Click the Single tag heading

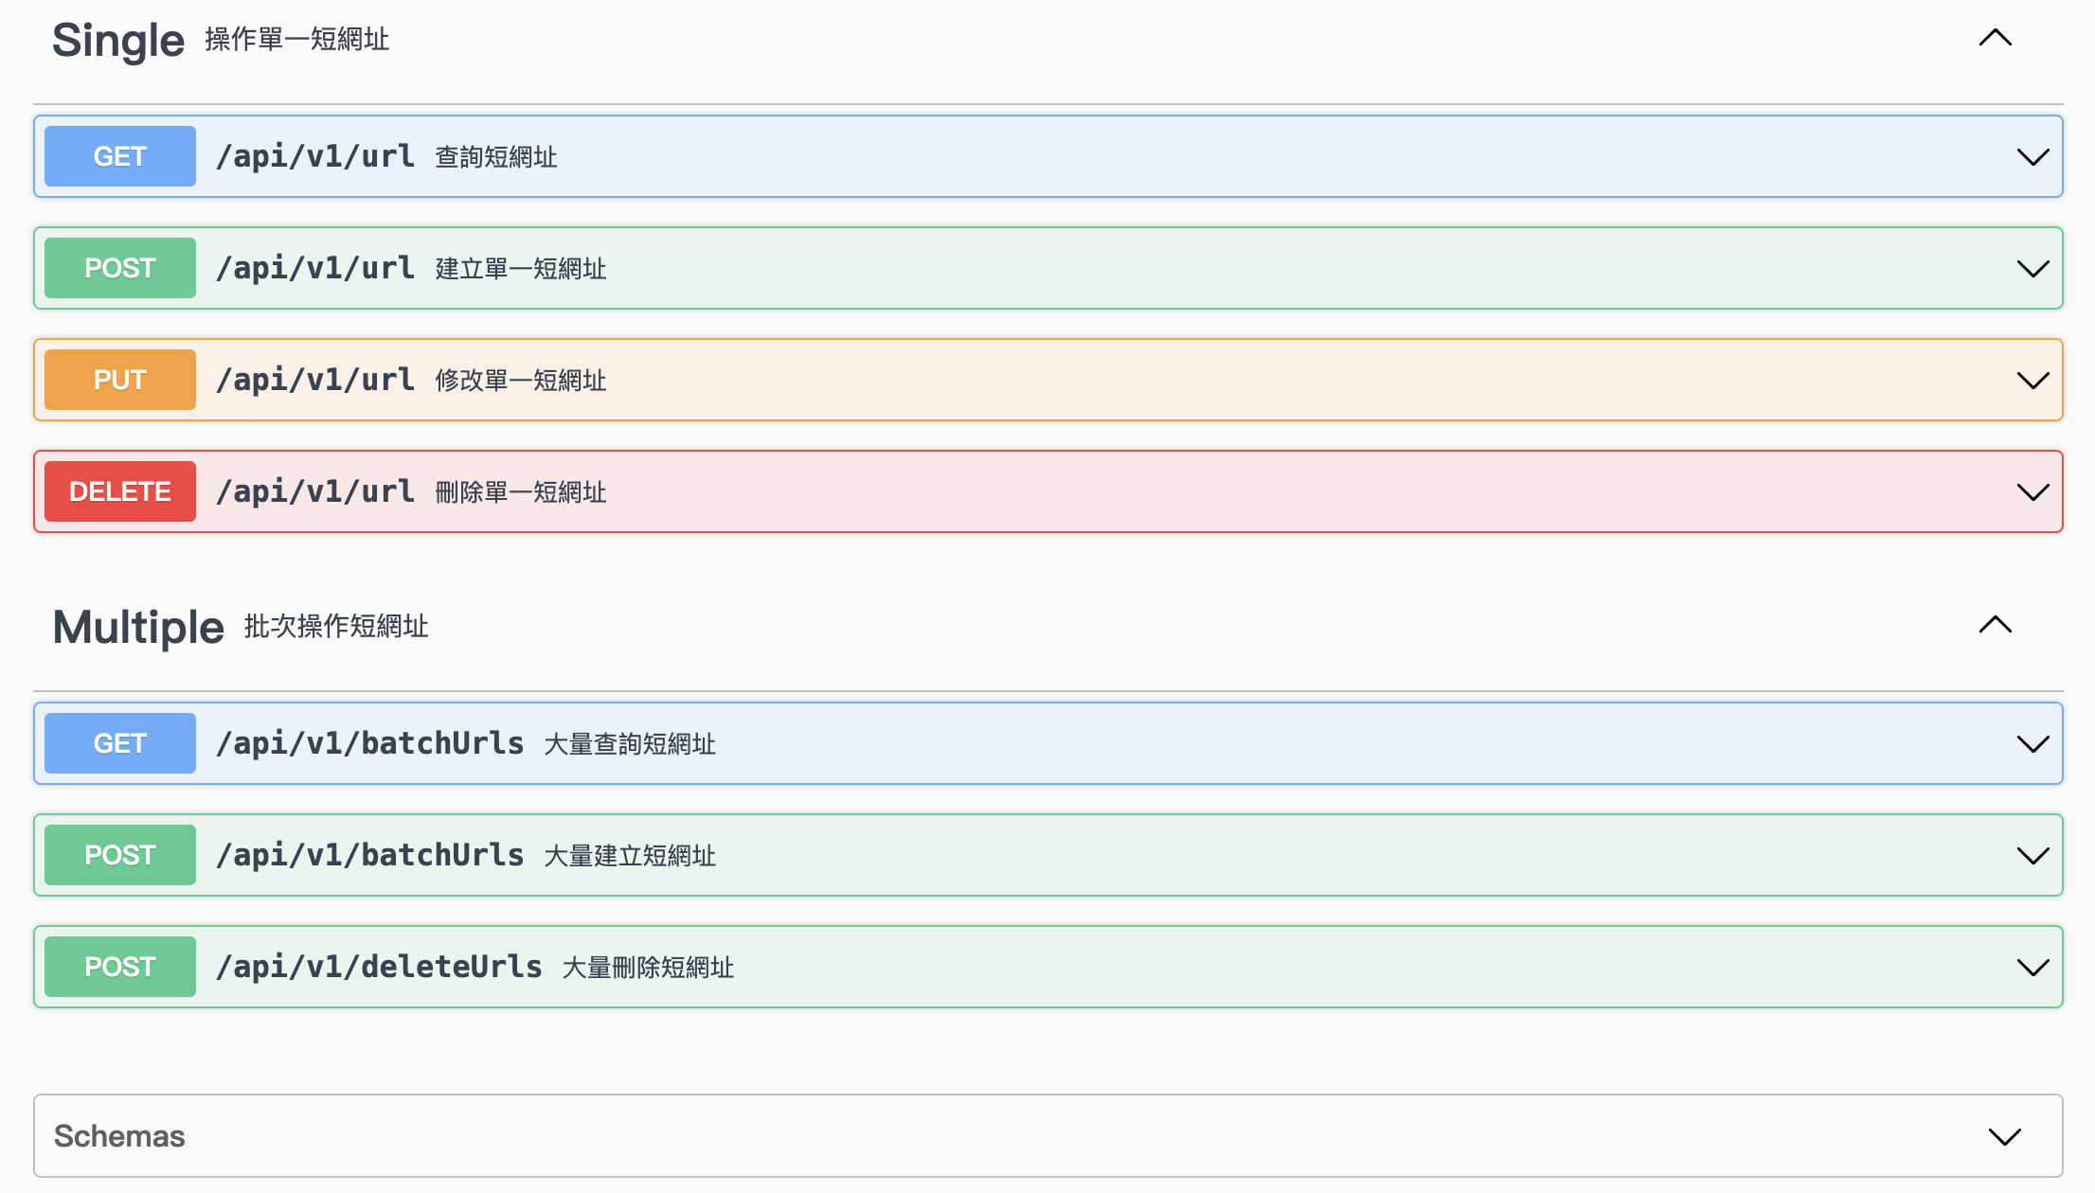[x=118, y=41]
